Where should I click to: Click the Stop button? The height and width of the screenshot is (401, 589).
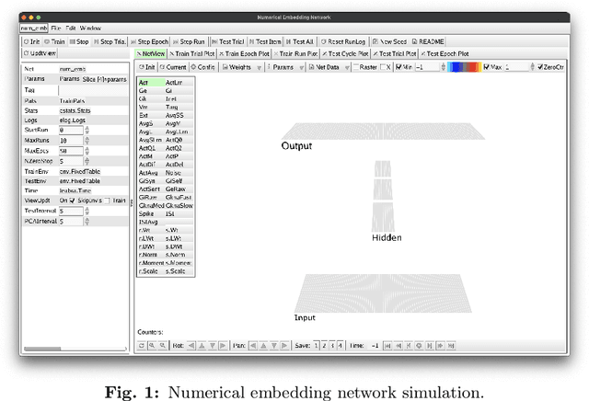coord(79,41)
